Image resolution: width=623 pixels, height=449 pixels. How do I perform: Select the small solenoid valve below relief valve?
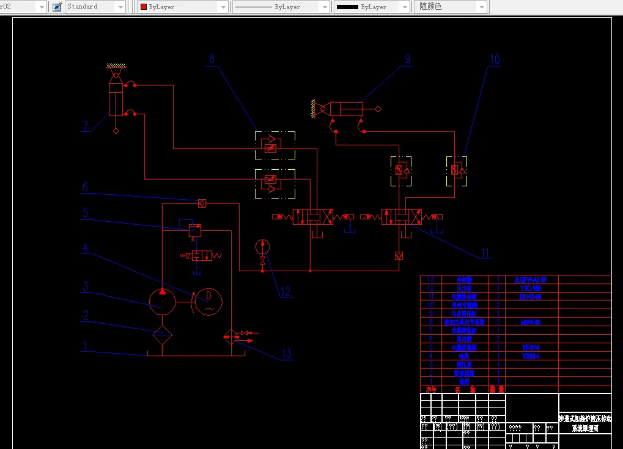pos(201,256)
